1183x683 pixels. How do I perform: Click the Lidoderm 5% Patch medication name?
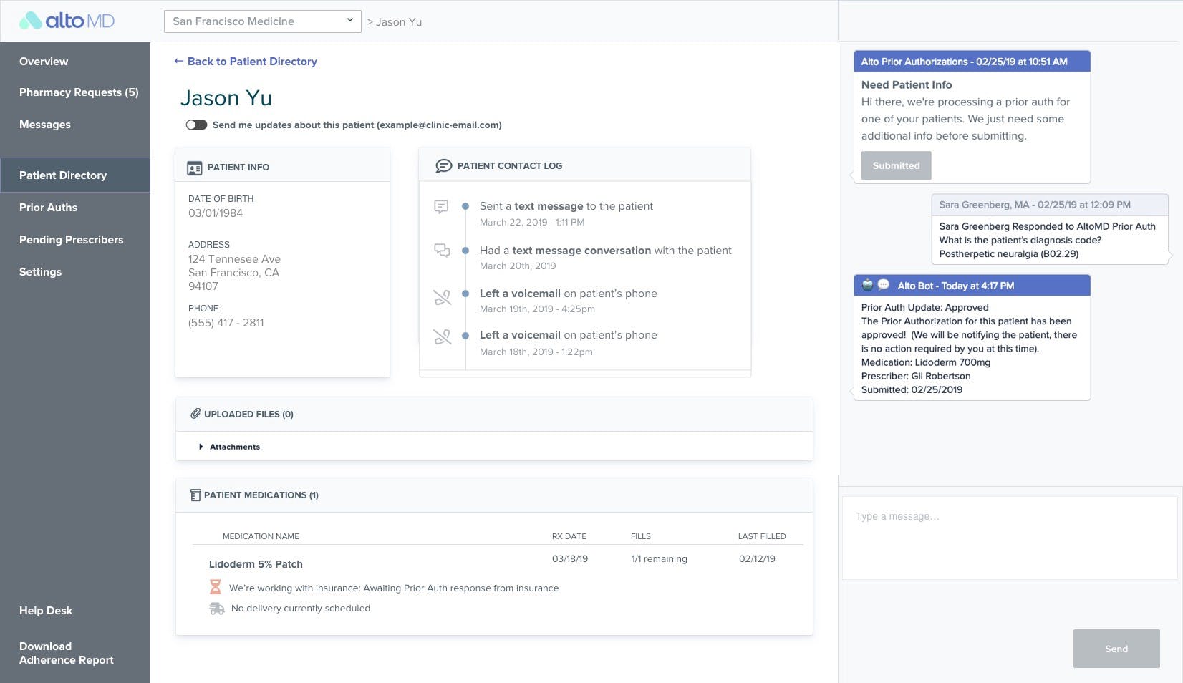coord(256,564)
